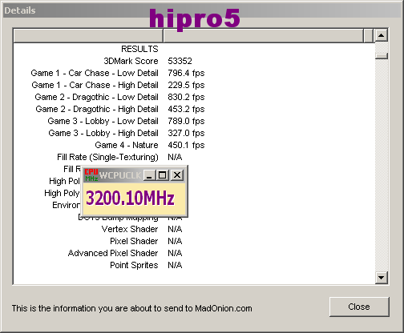Select the Advanced Pixel Shader row

(113, 253)
